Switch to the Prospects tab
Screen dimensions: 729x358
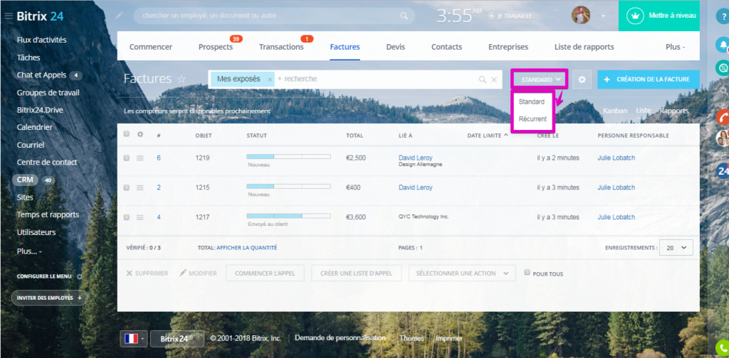pyautogui.click(x=216, y=47)
